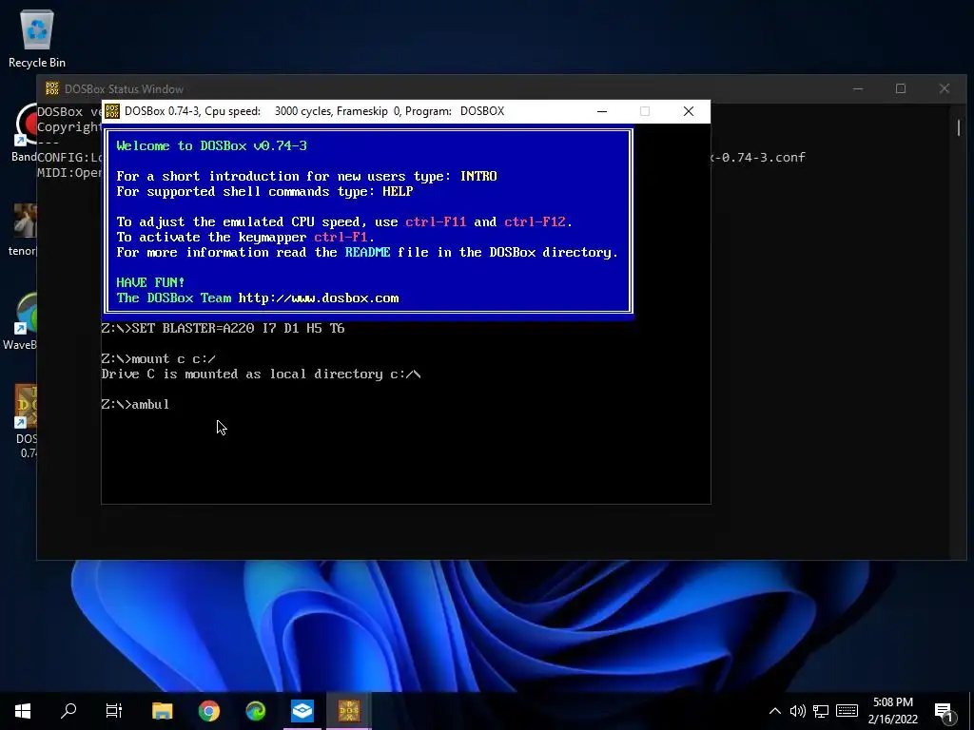Click the http://www.dosbox.com text

coord(319,298)
